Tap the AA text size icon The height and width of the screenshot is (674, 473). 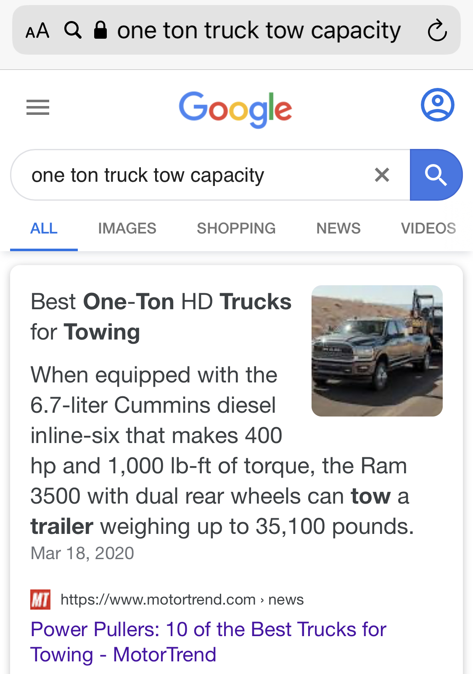[x=37, y=31]
